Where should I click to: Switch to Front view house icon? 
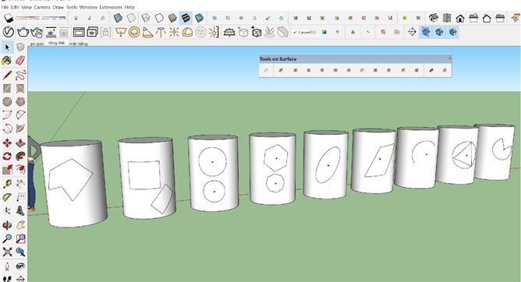460,18
